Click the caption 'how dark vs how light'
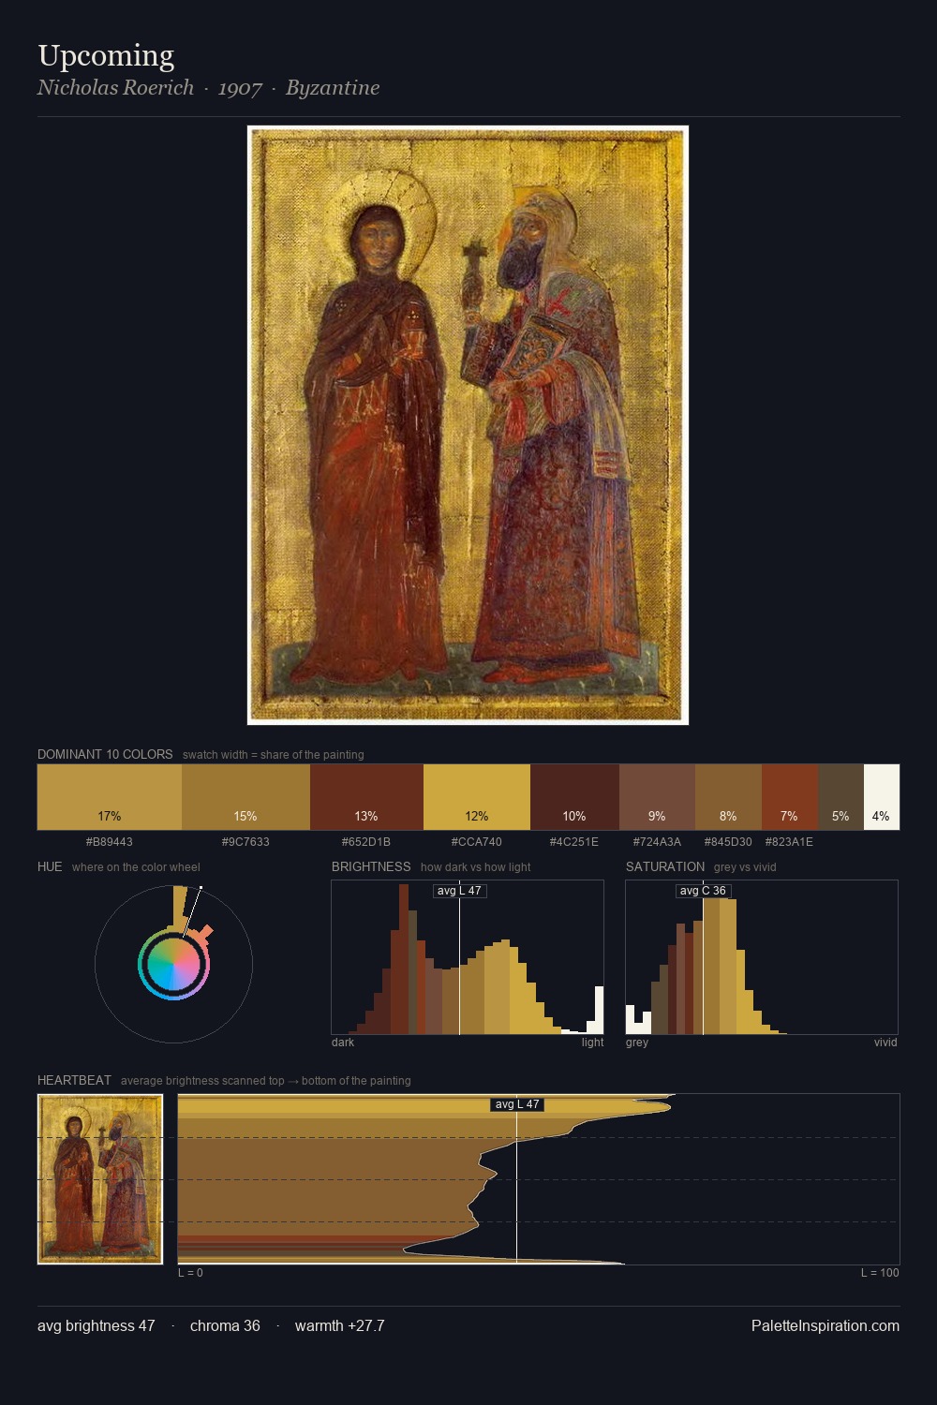937x1405 pixels. coord(475,867)
